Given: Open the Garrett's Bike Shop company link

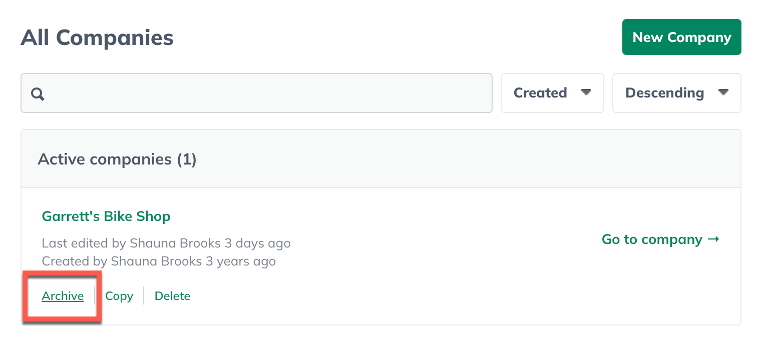Looking at the screenshot, I should coord(106,216).
